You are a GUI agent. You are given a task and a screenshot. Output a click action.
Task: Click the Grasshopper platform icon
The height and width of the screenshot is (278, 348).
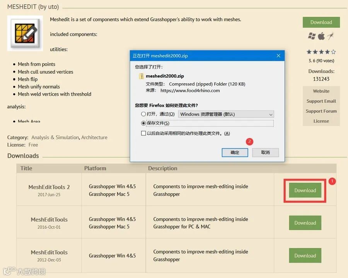pyautogui.click(x=331, y=36)
